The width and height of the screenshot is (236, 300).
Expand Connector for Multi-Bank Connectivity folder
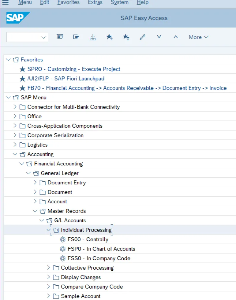click(x=15, y=107)
